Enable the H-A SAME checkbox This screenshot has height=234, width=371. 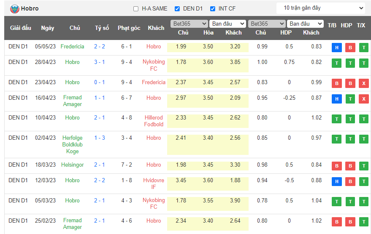[x=135, y=9]
